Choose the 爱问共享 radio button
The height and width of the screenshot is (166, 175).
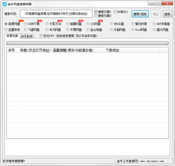coord(133,24)
